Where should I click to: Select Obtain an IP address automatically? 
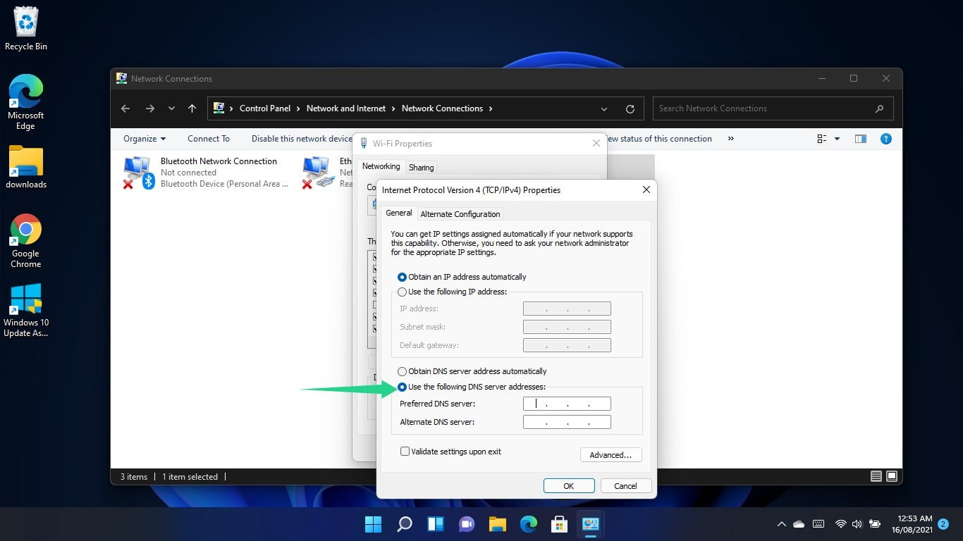pos(402,277)
